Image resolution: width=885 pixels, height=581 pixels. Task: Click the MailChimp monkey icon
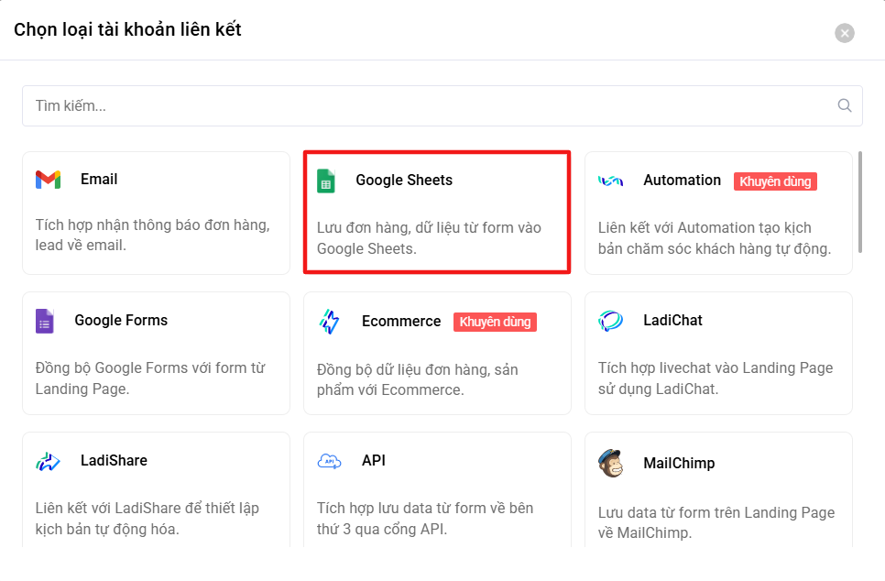click(611, 463)
